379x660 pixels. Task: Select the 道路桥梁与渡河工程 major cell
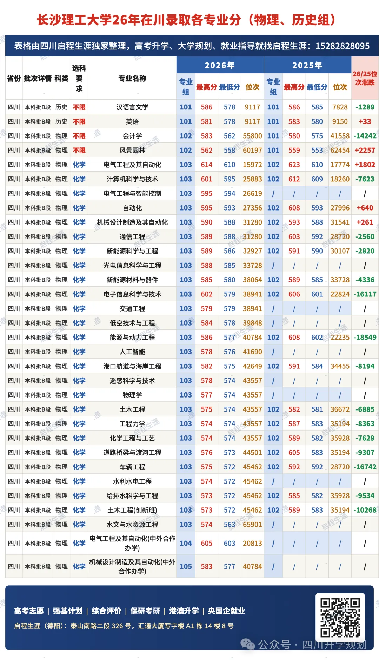point(132,452)
